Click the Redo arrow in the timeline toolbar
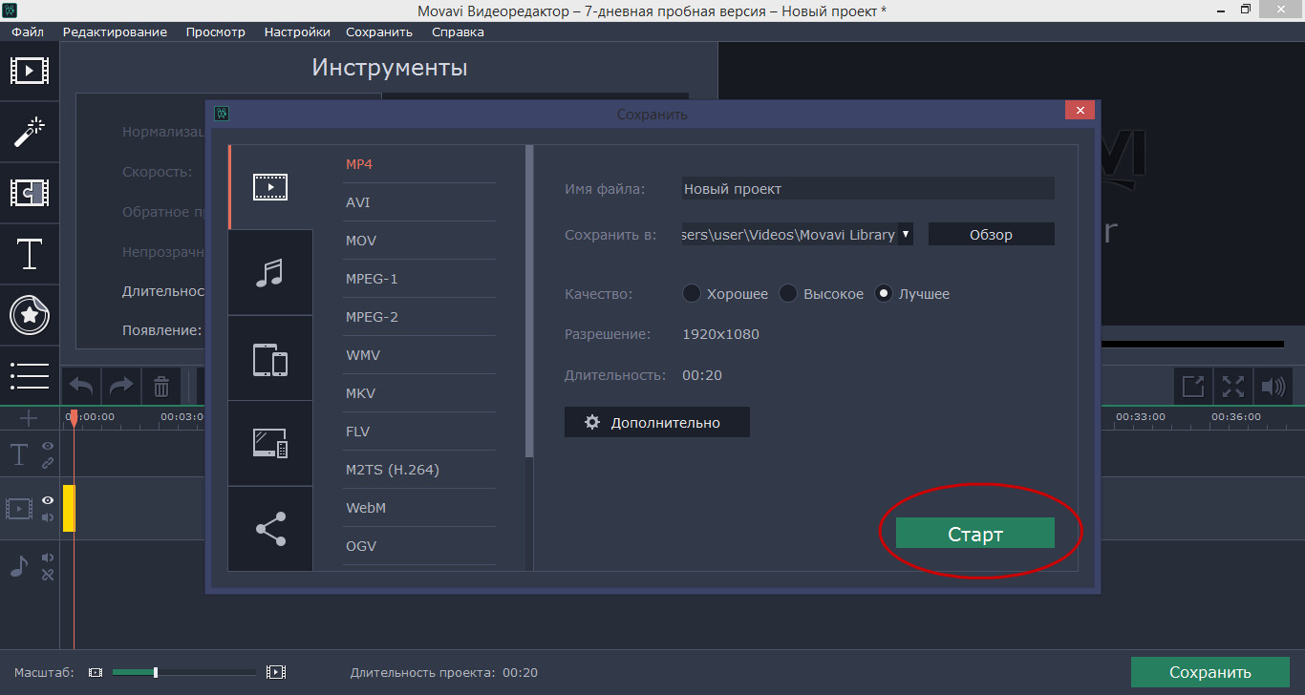The image size is (1305, 695). point(121,387)
